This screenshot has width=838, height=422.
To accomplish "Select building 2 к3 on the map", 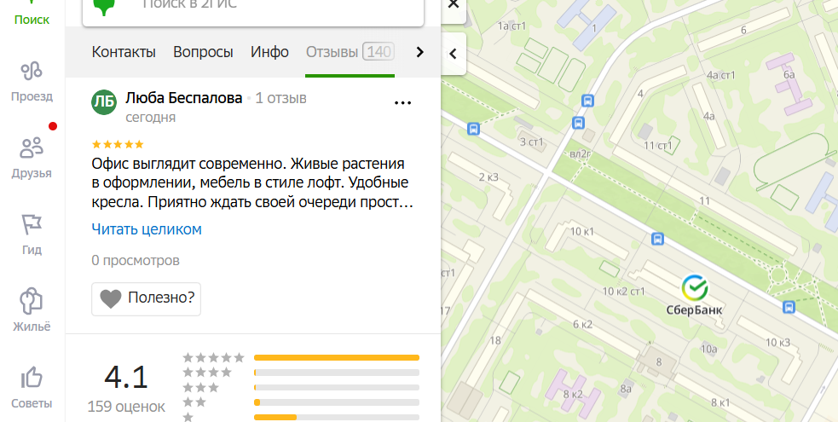I will tap(488, 176).
